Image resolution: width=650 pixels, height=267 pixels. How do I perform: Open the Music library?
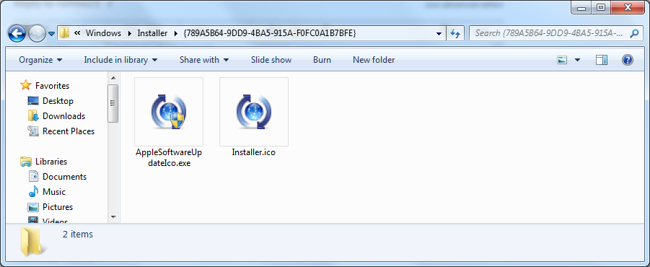coord(54,192)
